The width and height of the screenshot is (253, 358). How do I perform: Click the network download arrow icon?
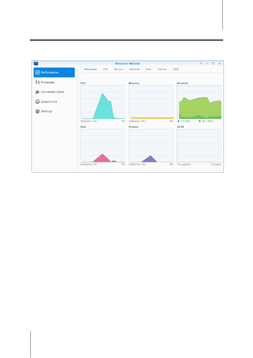click(x=200, y=121)
